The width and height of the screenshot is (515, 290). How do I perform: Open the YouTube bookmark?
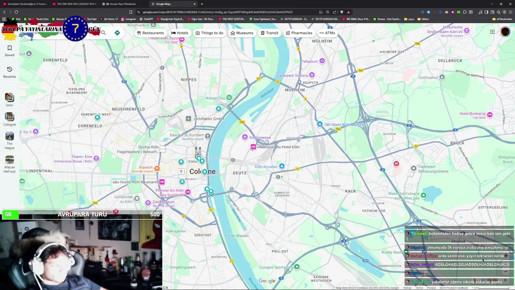[x=90, y=19]
